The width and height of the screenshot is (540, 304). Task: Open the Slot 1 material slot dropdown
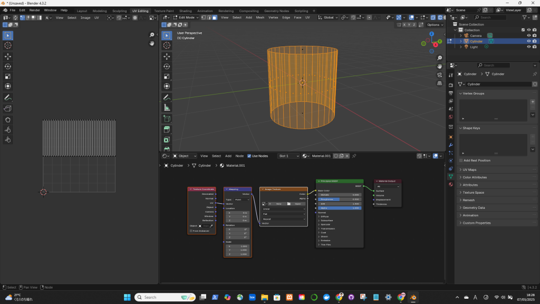(289, 156)
